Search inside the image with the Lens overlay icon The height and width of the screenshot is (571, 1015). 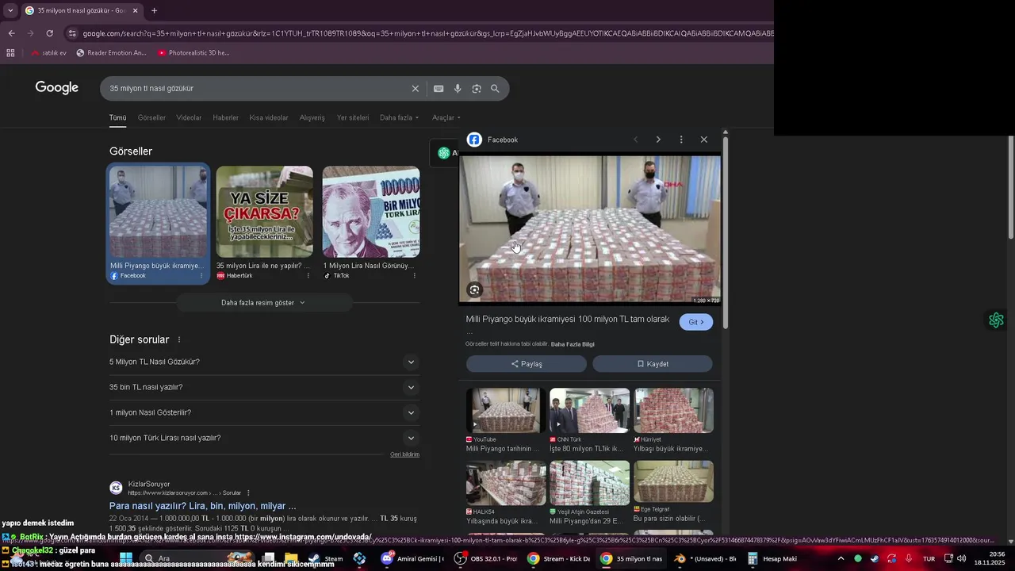pos(474,289)
